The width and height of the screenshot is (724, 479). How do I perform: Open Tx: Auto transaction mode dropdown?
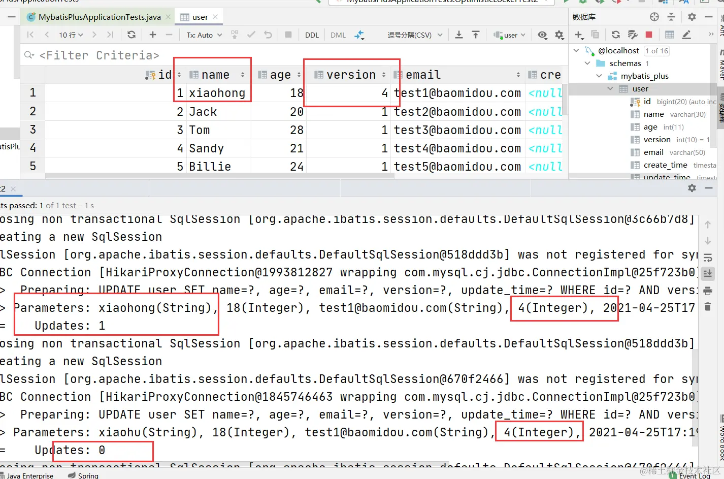[204, 35]
